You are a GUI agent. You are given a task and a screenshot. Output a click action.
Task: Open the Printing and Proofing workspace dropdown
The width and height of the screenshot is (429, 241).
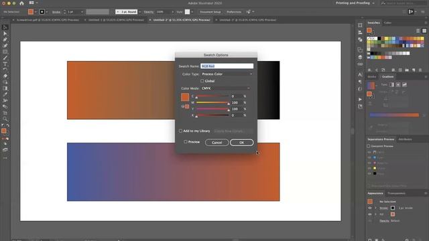click(355, 3)
